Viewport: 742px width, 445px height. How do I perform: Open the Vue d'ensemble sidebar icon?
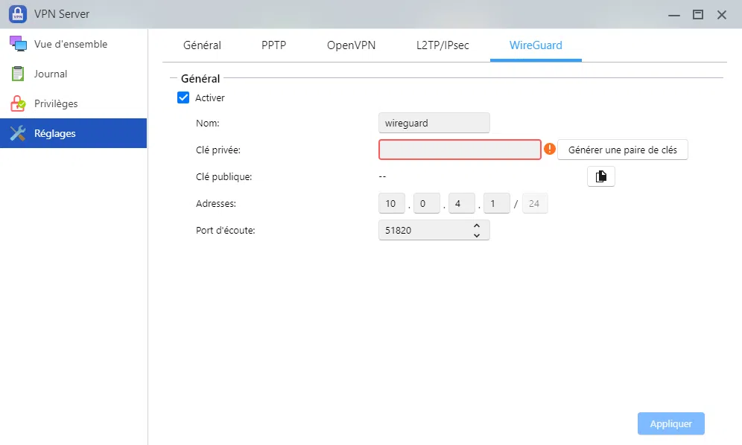coord(18,43)
